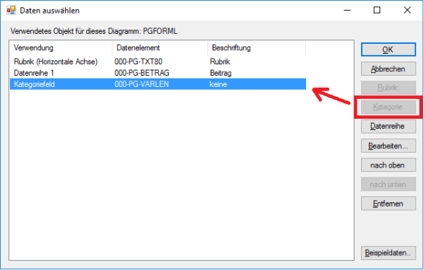Select the Kategoriefeld row
This screenshot has width=424, height=270.
pos(158,84)
